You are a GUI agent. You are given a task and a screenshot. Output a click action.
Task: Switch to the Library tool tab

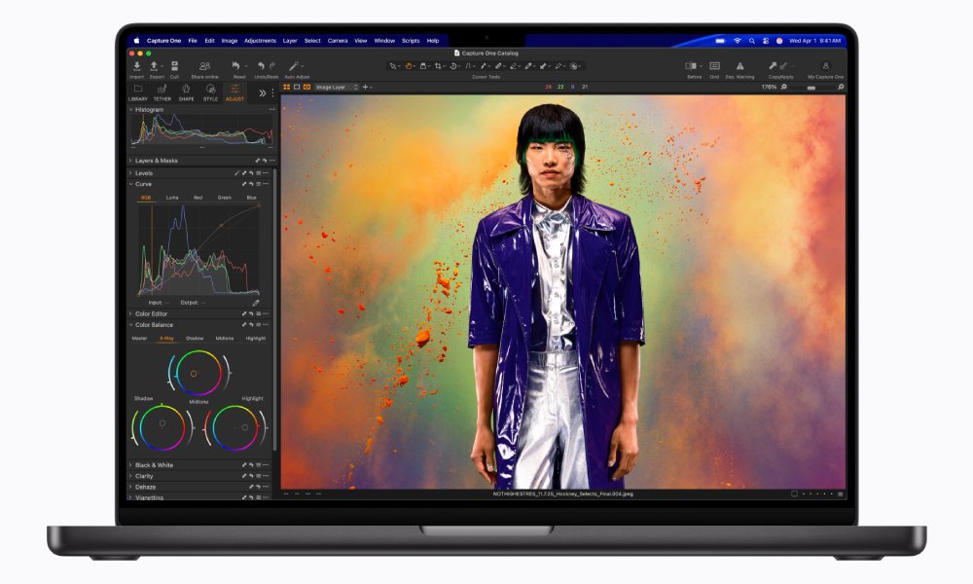coord(138,91)
